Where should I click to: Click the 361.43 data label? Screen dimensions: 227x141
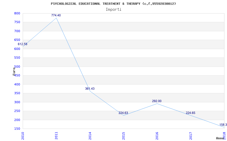pyautogui.click(x=90, y=89)
